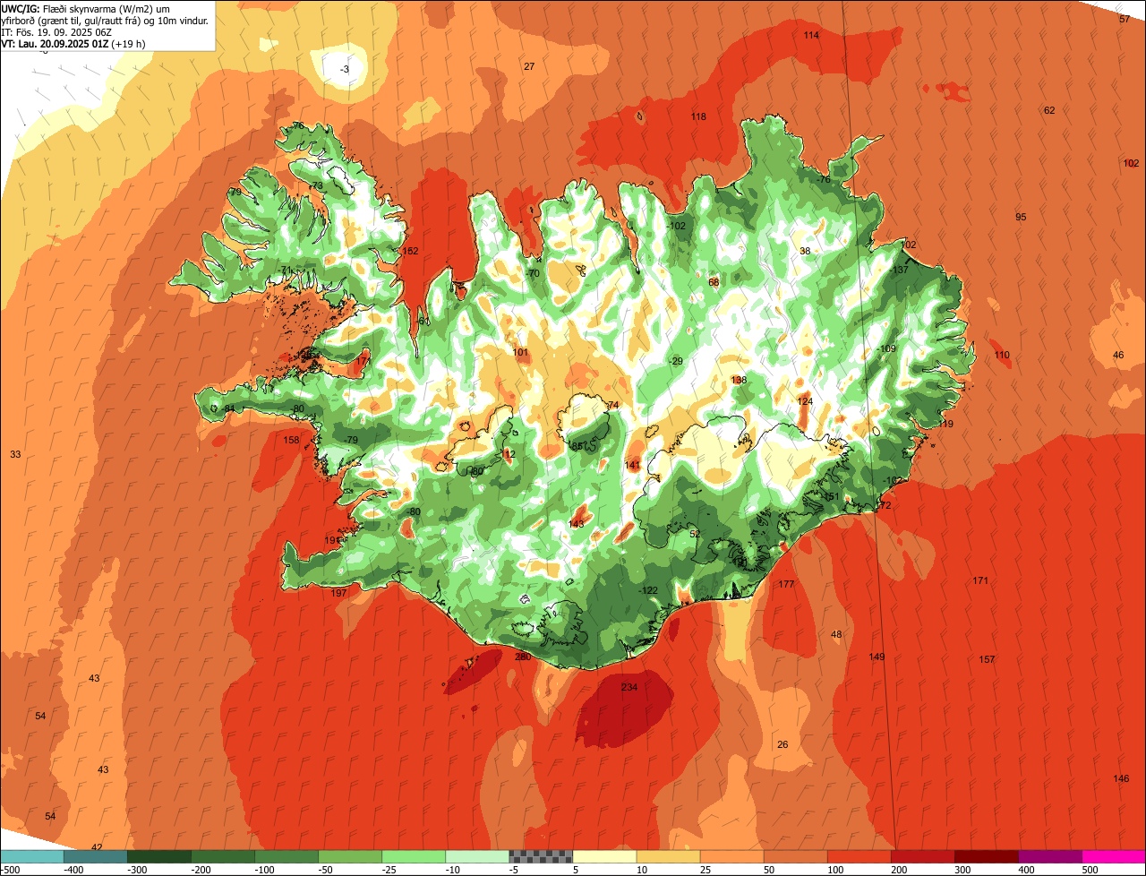This screenshot has width=1146, height=876.
Task: Click the legend swatch between -400 and -300
Action: pyautogui.click(x=96, y=856)
